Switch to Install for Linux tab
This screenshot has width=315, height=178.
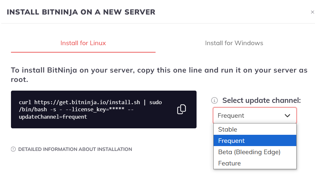(x=83, y=43)
